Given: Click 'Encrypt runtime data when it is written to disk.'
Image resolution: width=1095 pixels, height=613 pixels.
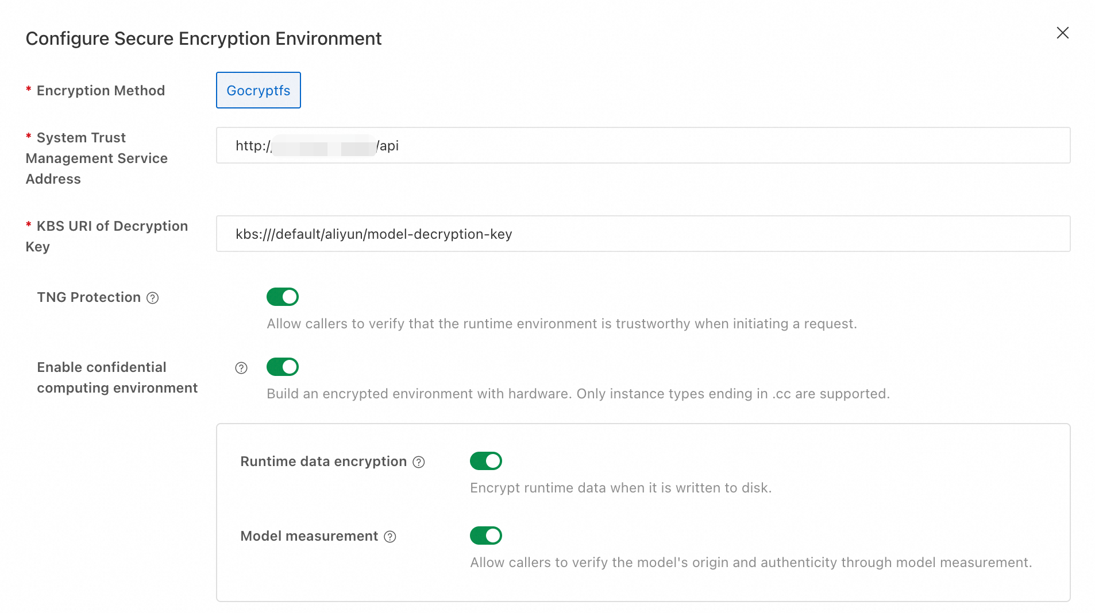Looking at the screenshot, I should coord(620,488).
